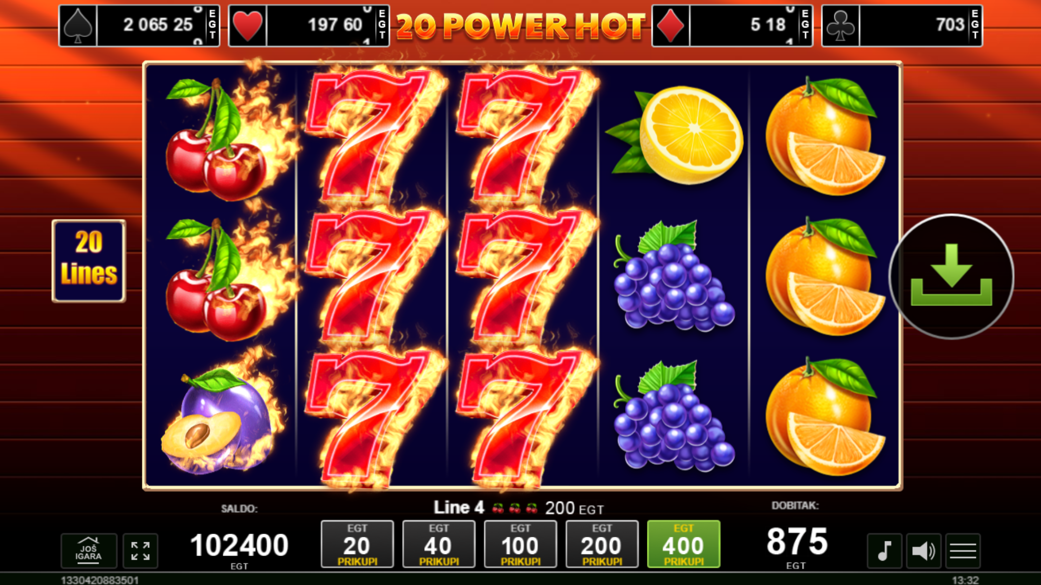Click the green 400 EGT bet button
The image size is (1041, 585).
tap(683, 544)
